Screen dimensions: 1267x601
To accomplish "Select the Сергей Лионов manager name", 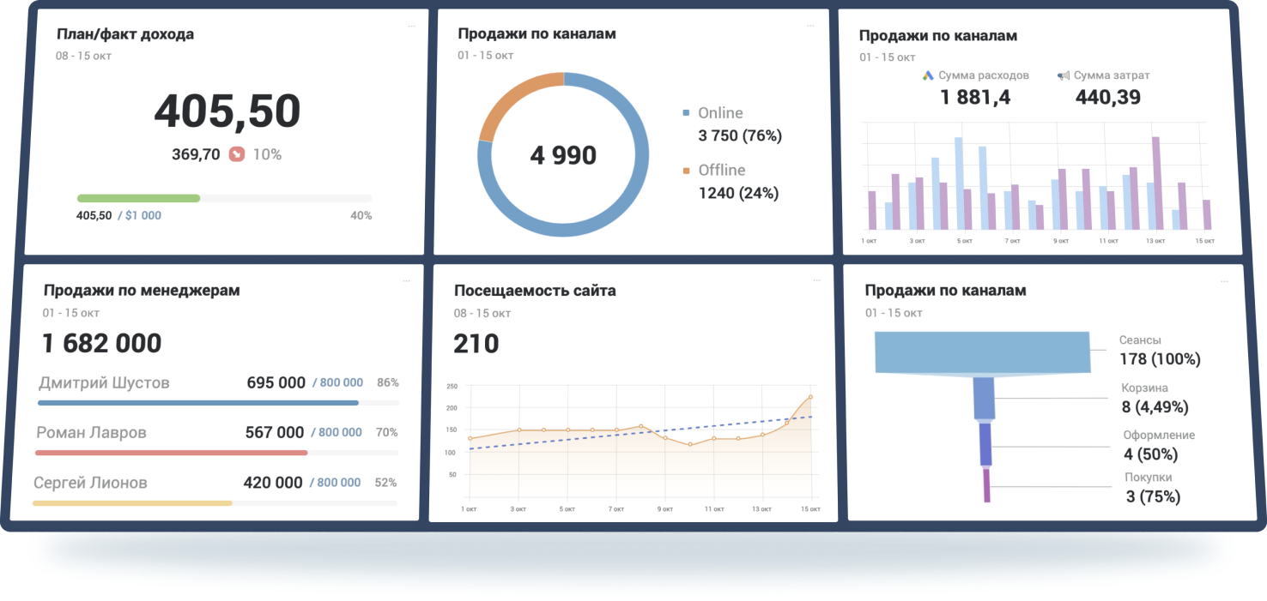I will click(90, 483).
